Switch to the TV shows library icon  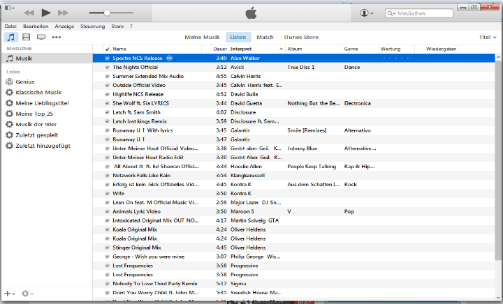click(x=41, y=37)
